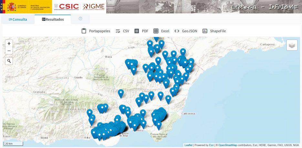This screenshot has height=148, width=302.
Task: Click the Ministerio de Ciencia logo text
Action: click(40, 7)
